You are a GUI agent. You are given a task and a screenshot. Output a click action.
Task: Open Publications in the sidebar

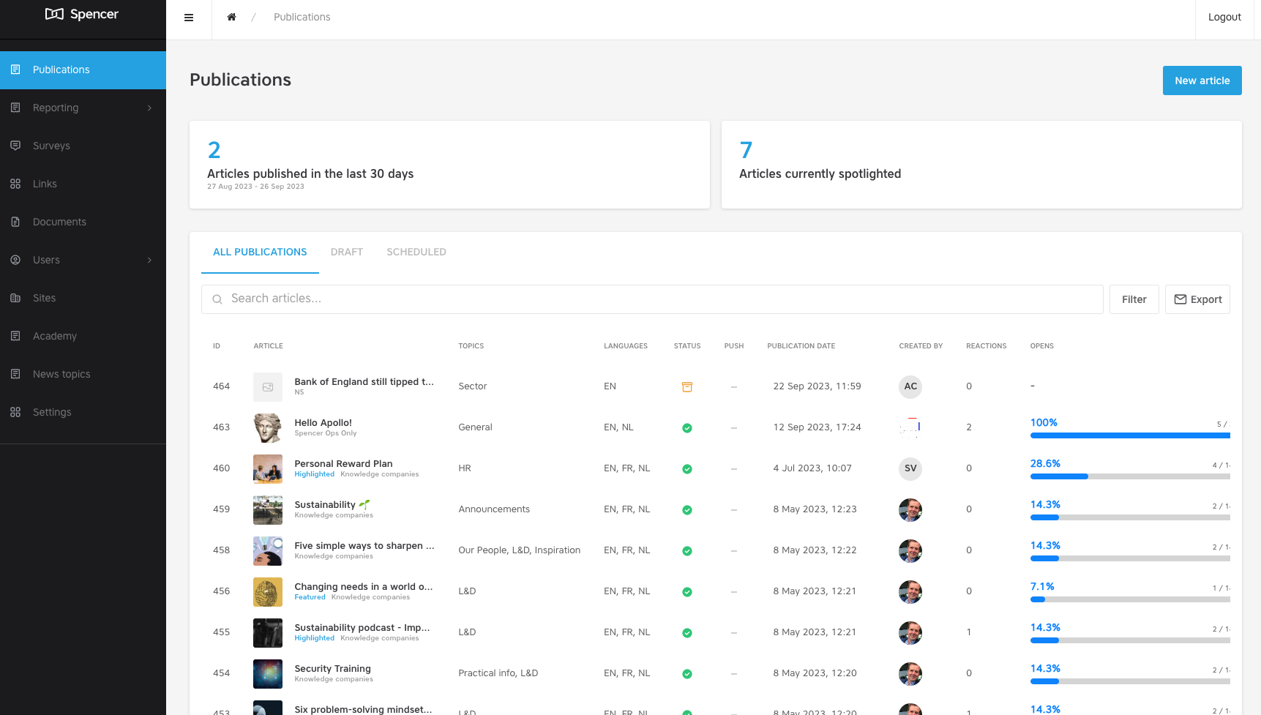point(83,70)
